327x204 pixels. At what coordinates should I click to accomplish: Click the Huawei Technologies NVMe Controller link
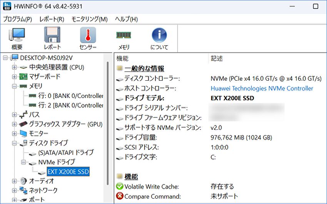[x=262, y=88]
